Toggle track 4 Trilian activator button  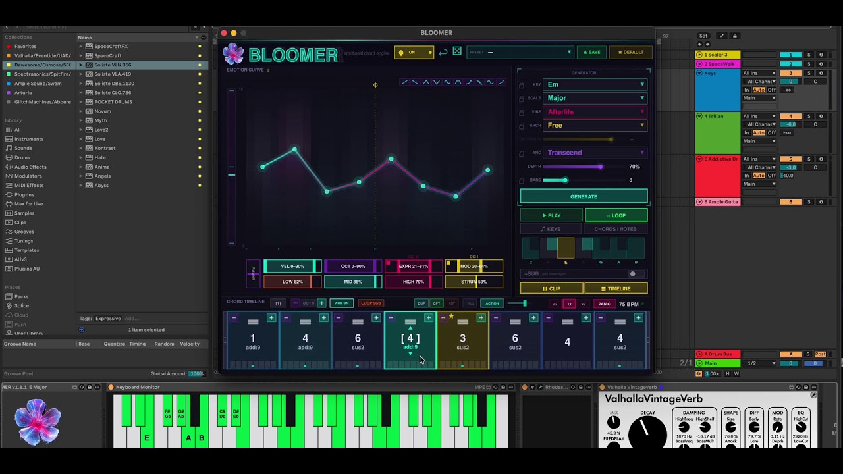(790, 116)
